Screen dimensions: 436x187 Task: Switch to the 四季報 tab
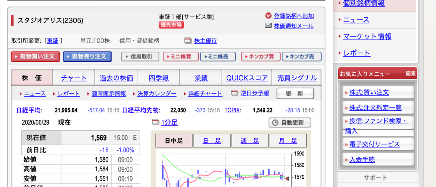tap(159, 78)
